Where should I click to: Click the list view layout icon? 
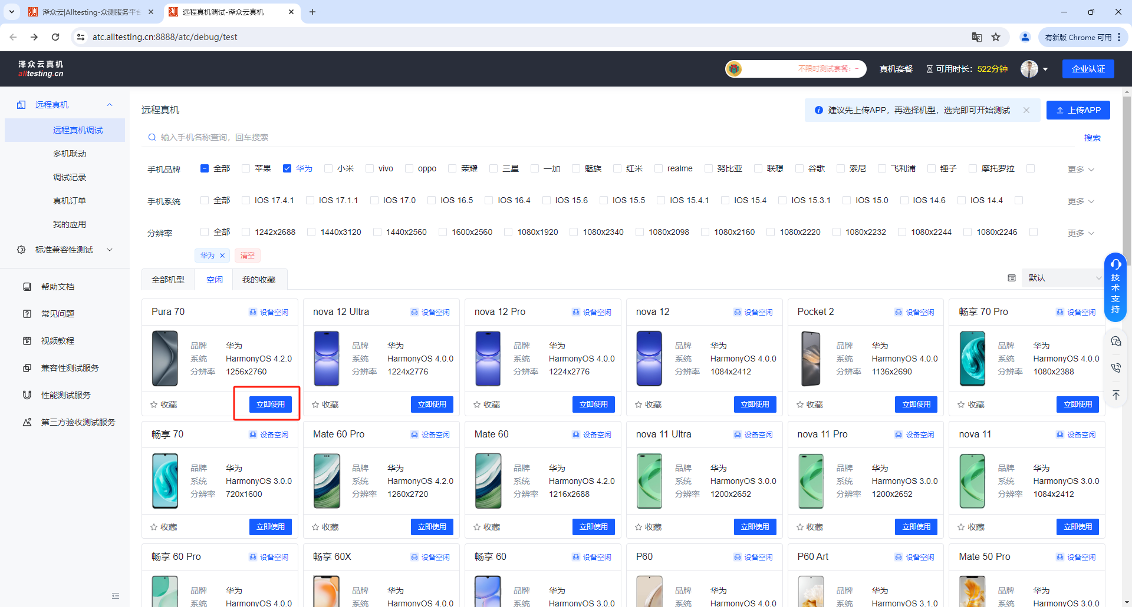click(1012, 278)
